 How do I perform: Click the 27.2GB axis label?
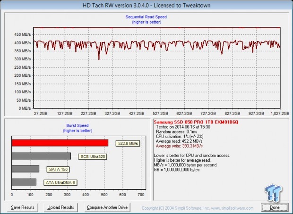(41, 113)
